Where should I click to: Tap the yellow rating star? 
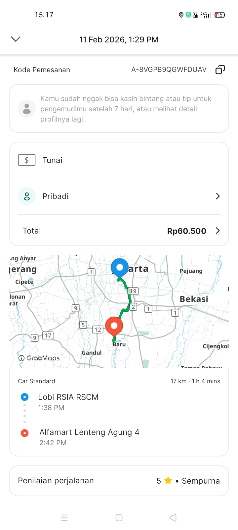168,481
